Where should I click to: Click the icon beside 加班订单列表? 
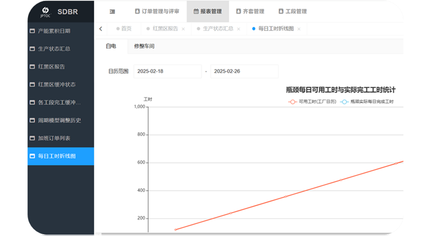(x=33, y=138)
